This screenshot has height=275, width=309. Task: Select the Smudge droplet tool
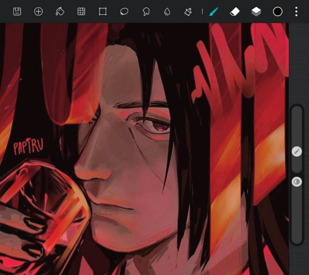point(167,12)
